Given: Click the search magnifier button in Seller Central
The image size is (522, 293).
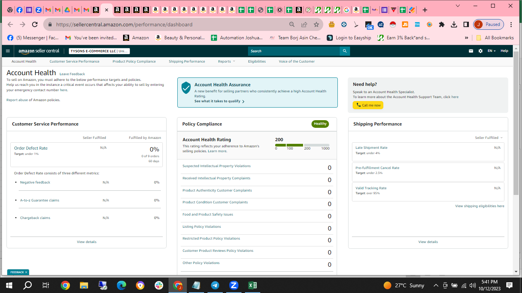Looking at the screenshot, I should pos(345,51).
